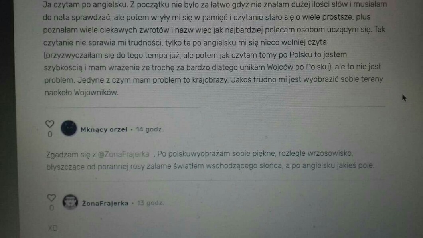Open ŻonaFrajerka's profile avatar picture
The height and width of the screenshot is (238, 423).
pyautogui.click(x=70, y=202)
